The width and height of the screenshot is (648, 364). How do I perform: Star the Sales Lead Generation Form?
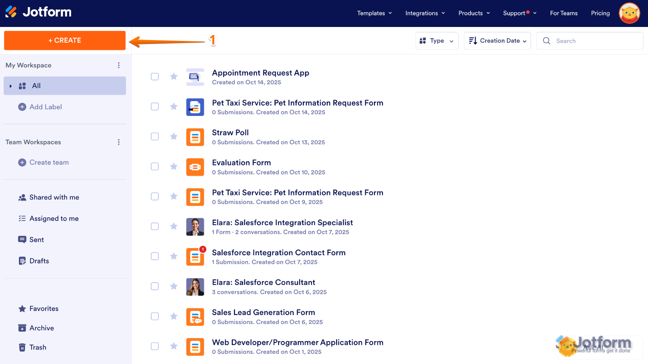(x=174, y=316)
